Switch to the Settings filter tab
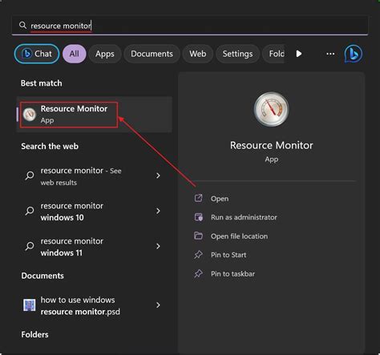380x355 pixels. [237, 54]
